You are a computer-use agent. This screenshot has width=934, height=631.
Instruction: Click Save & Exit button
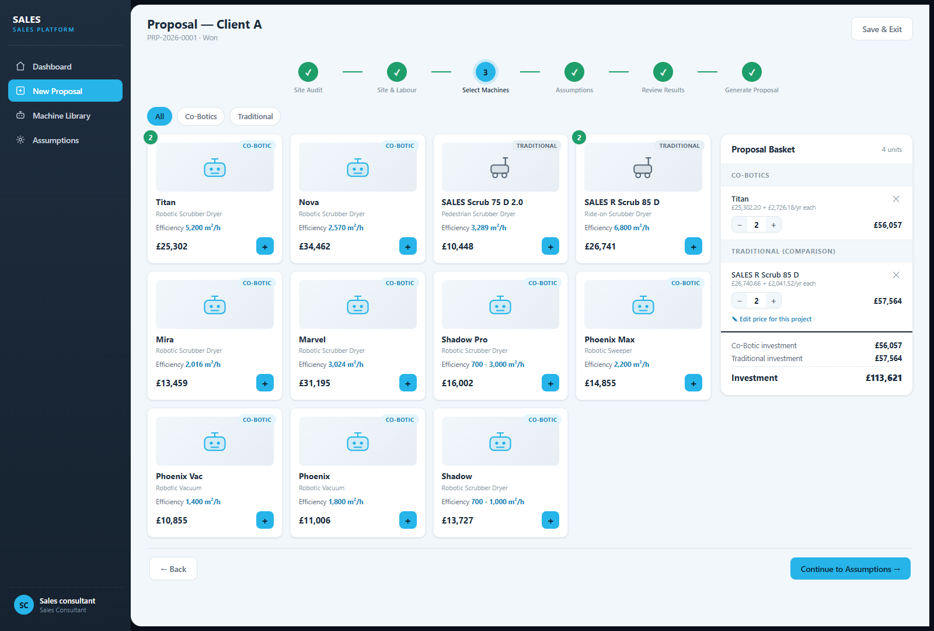[882, 29]
